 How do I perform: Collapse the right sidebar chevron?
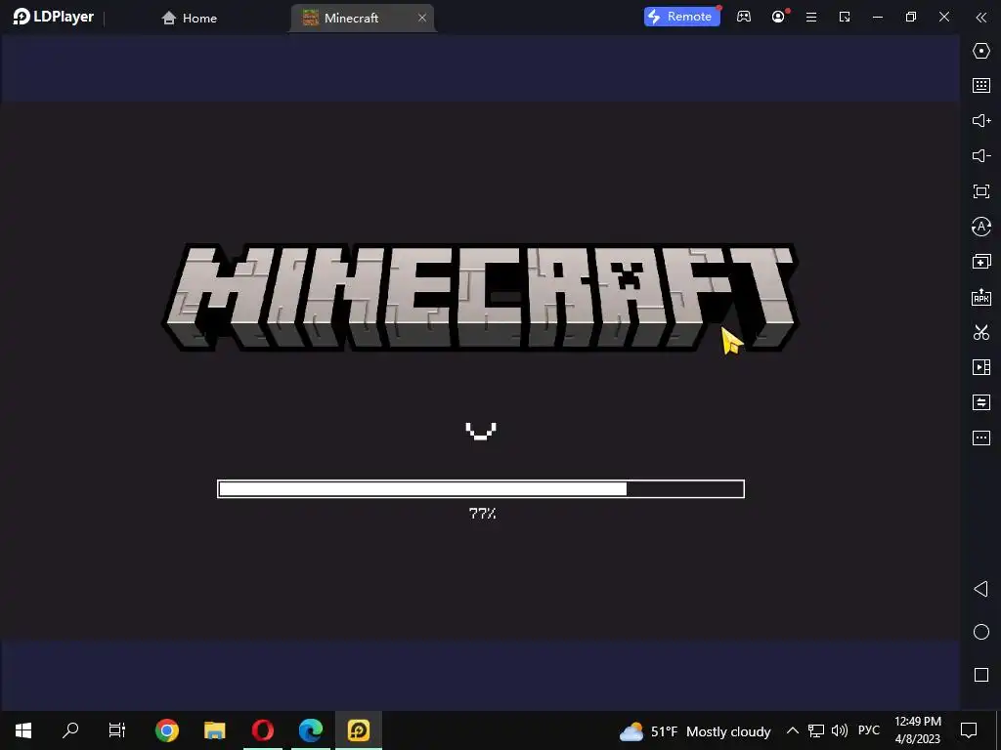point(981,18)
